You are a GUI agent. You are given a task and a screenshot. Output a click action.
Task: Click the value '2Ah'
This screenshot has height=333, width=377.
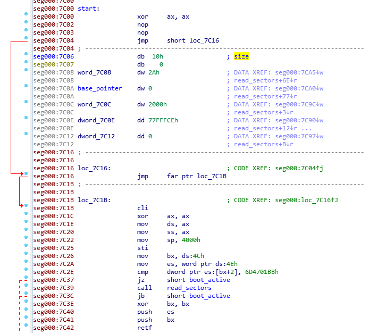[154, 73]
